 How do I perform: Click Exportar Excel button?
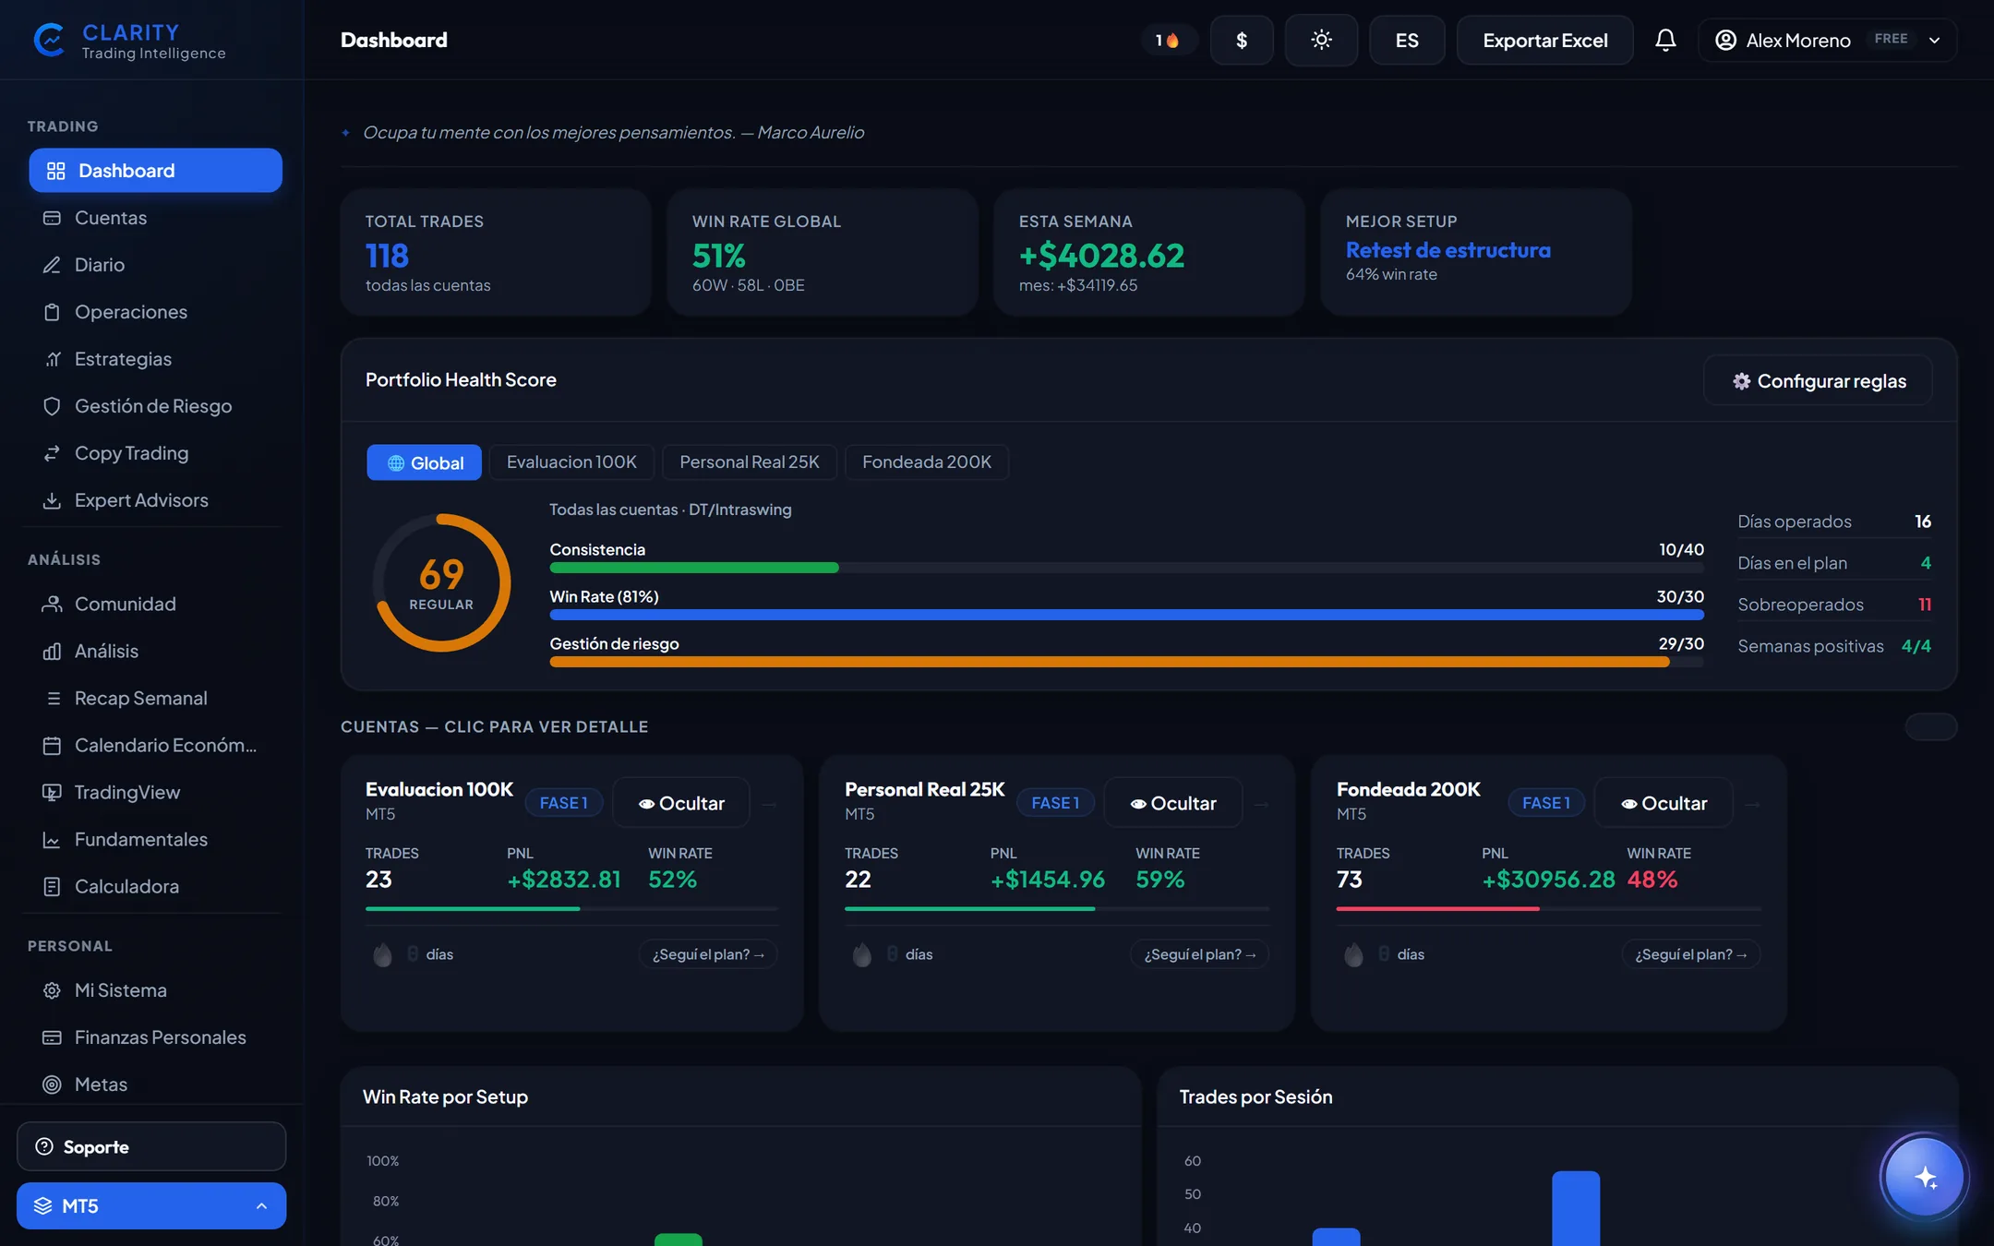1545,40
